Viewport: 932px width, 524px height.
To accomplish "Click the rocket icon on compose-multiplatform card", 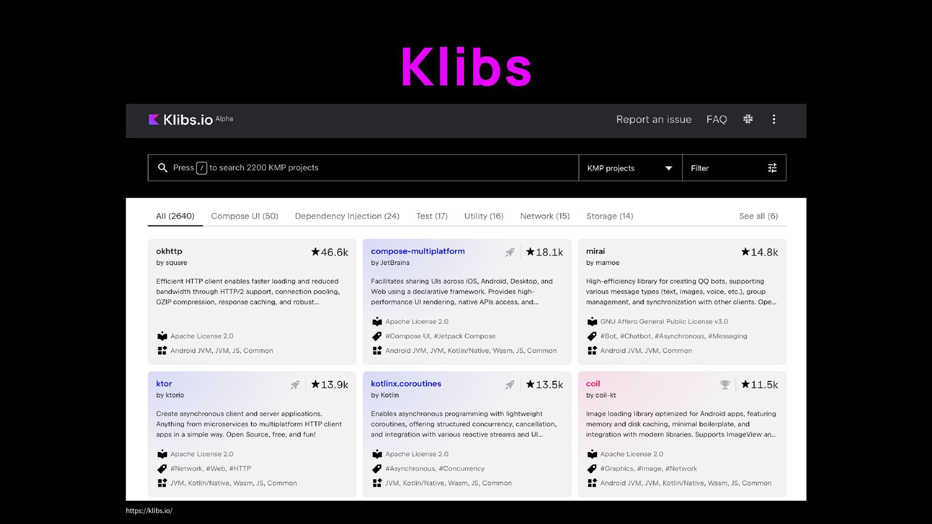I will (x=510, y=252).
